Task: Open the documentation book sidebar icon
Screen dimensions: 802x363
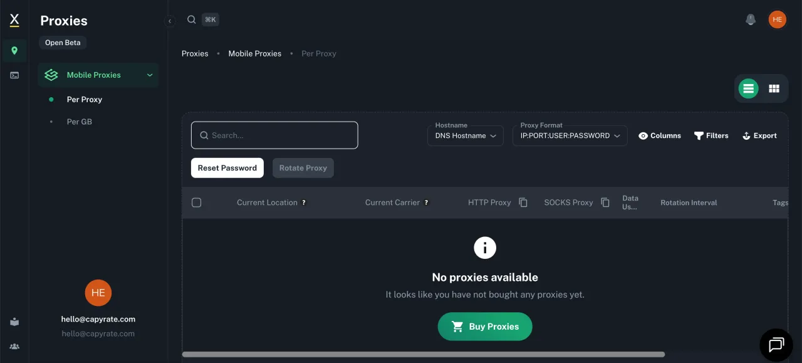Action: (14, 322)
